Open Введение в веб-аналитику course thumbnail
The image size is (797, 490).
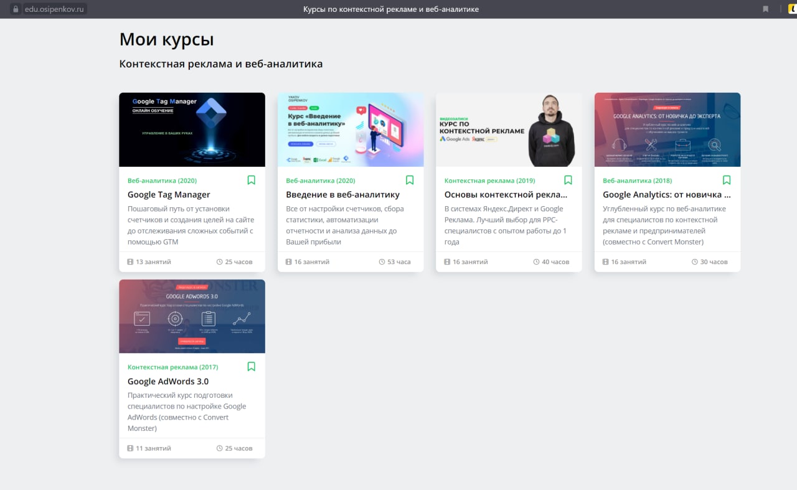click(351, 130)
